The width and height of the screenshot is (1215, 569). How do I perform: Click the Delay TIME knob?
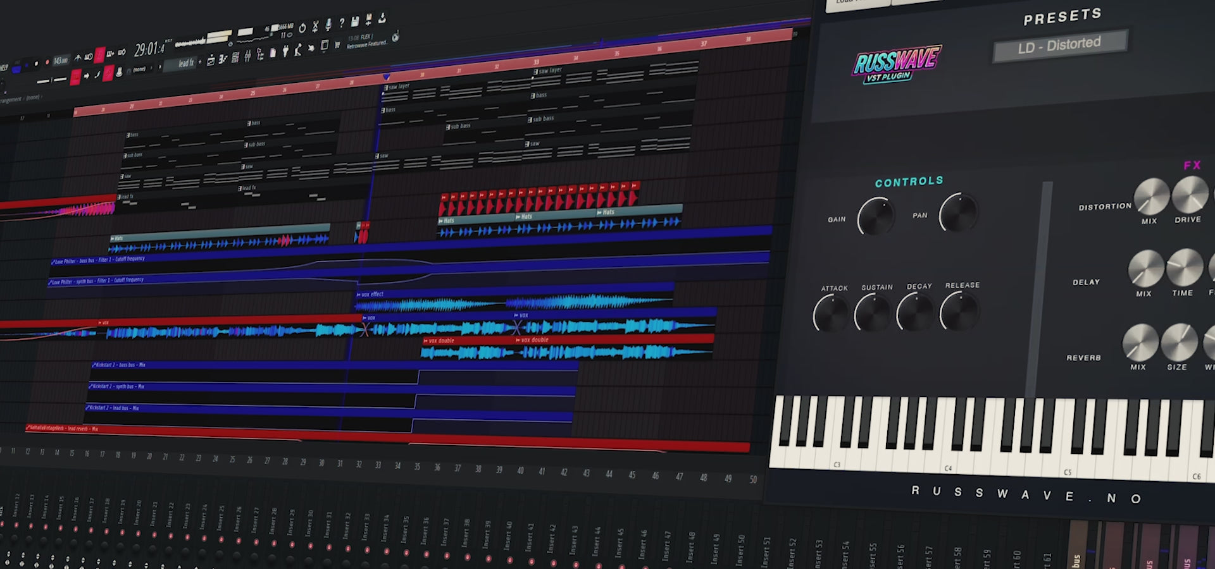pyautogui.click(x=1184, y=267)
